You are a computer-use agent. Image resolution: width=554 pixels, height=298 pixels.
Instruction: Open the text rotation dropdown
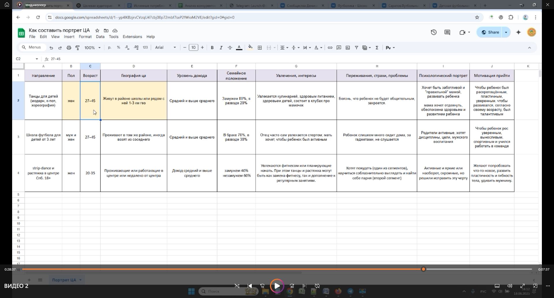[318, 48]
